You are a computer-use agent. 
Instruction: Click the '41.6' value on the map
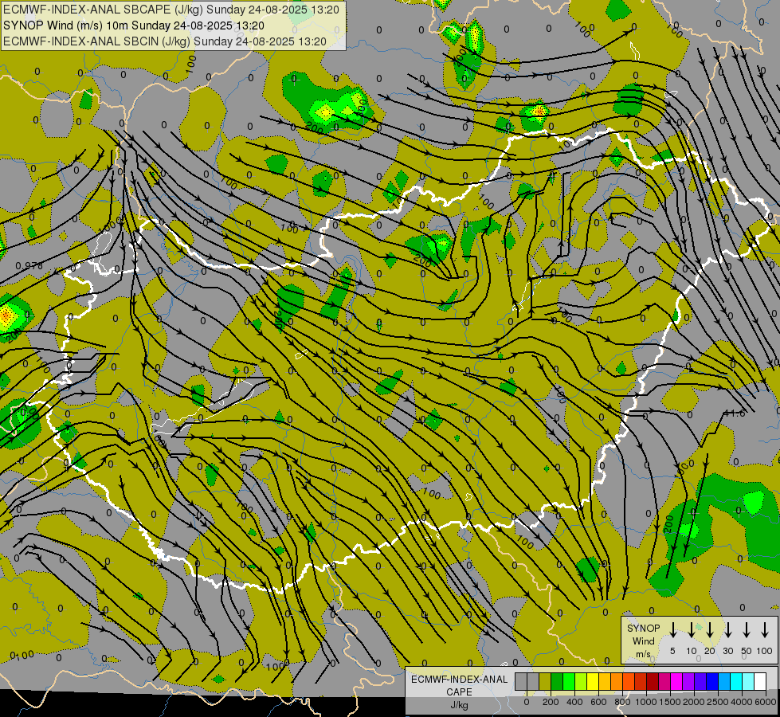pyautogui.click(x=735, y=413)
